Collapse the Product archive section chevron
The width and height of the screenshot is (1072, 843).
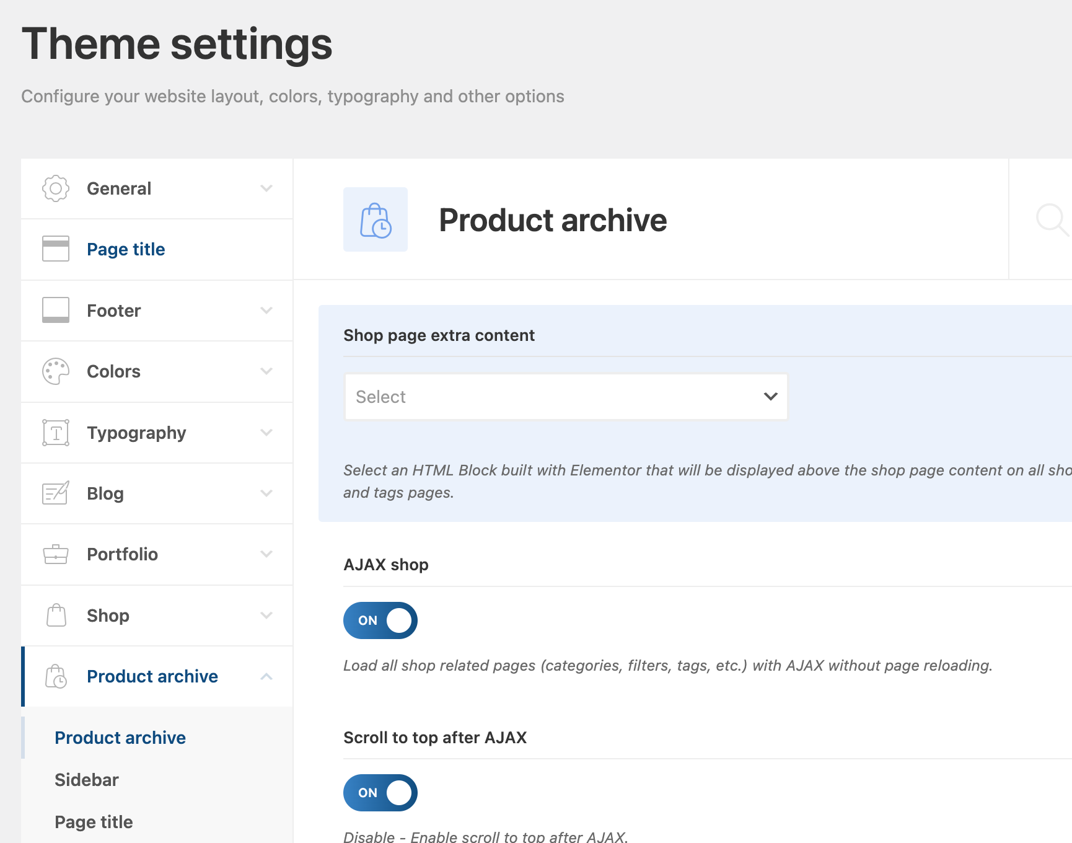point(266,676)
